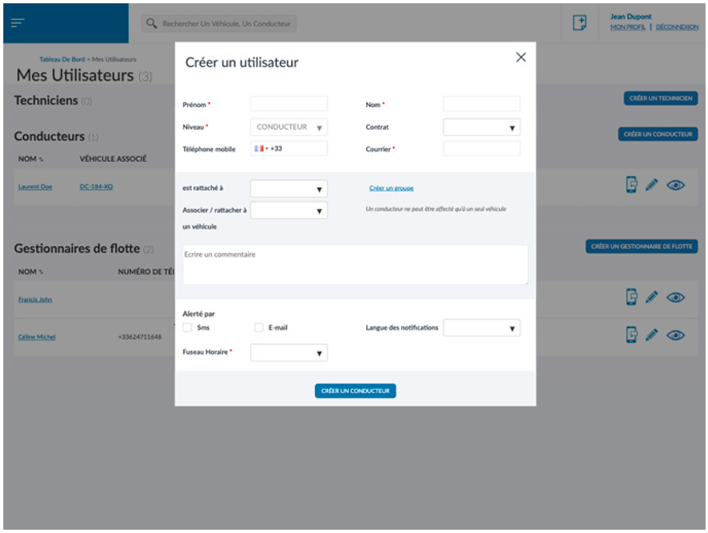Click DÉCONNEXION to log out
This screenshot has width=708, height=533.
coord(677,27)
